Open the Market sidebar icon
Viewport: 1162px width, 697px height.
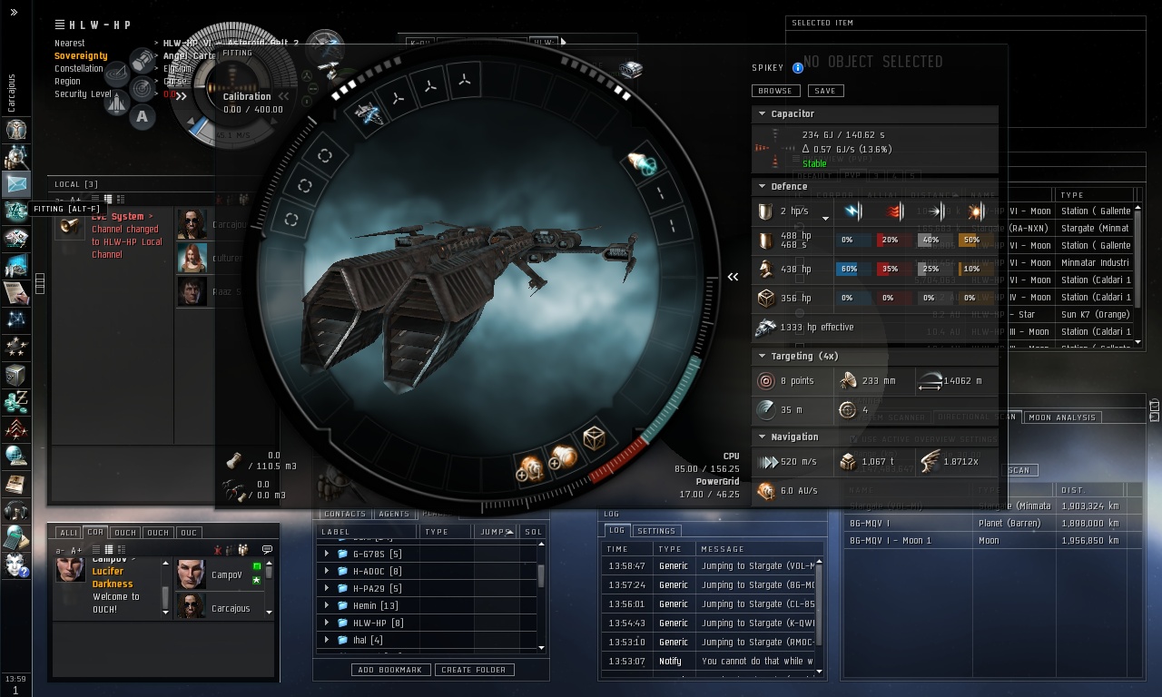point(16,239)
